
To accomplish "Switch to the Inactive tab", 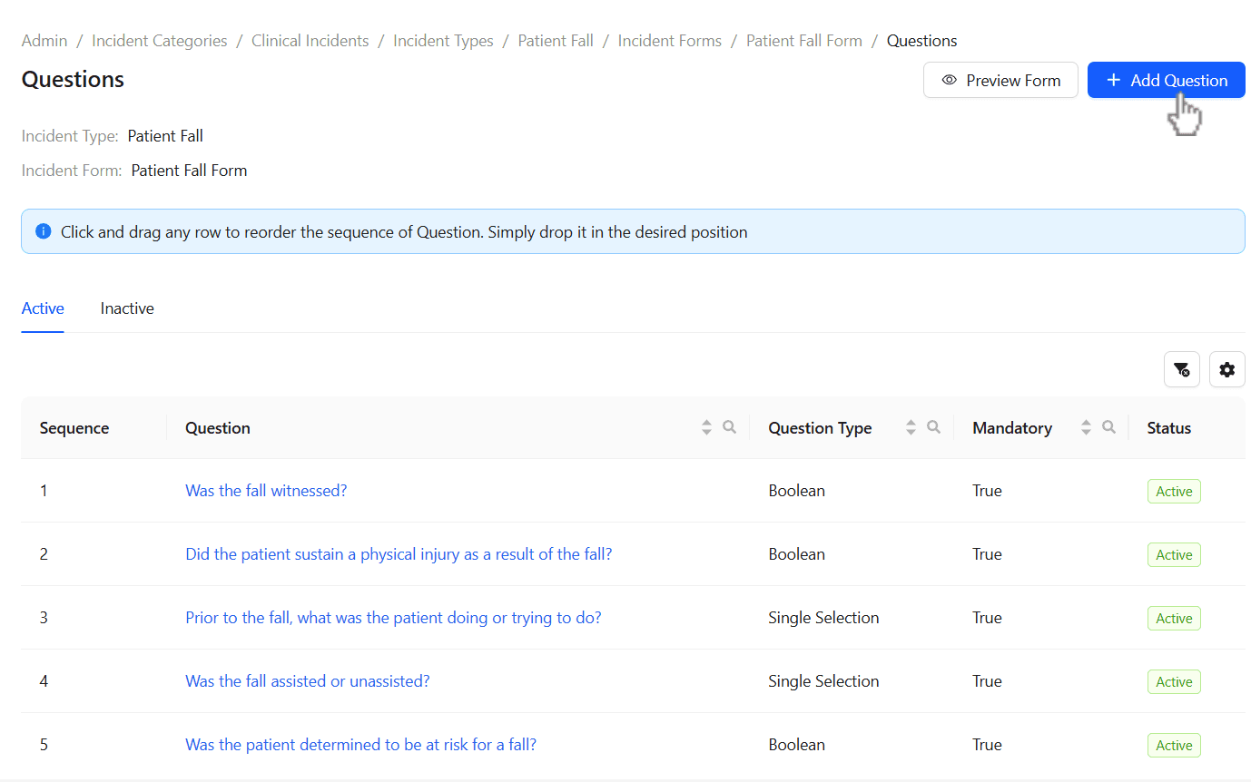I will click(126, 308).
